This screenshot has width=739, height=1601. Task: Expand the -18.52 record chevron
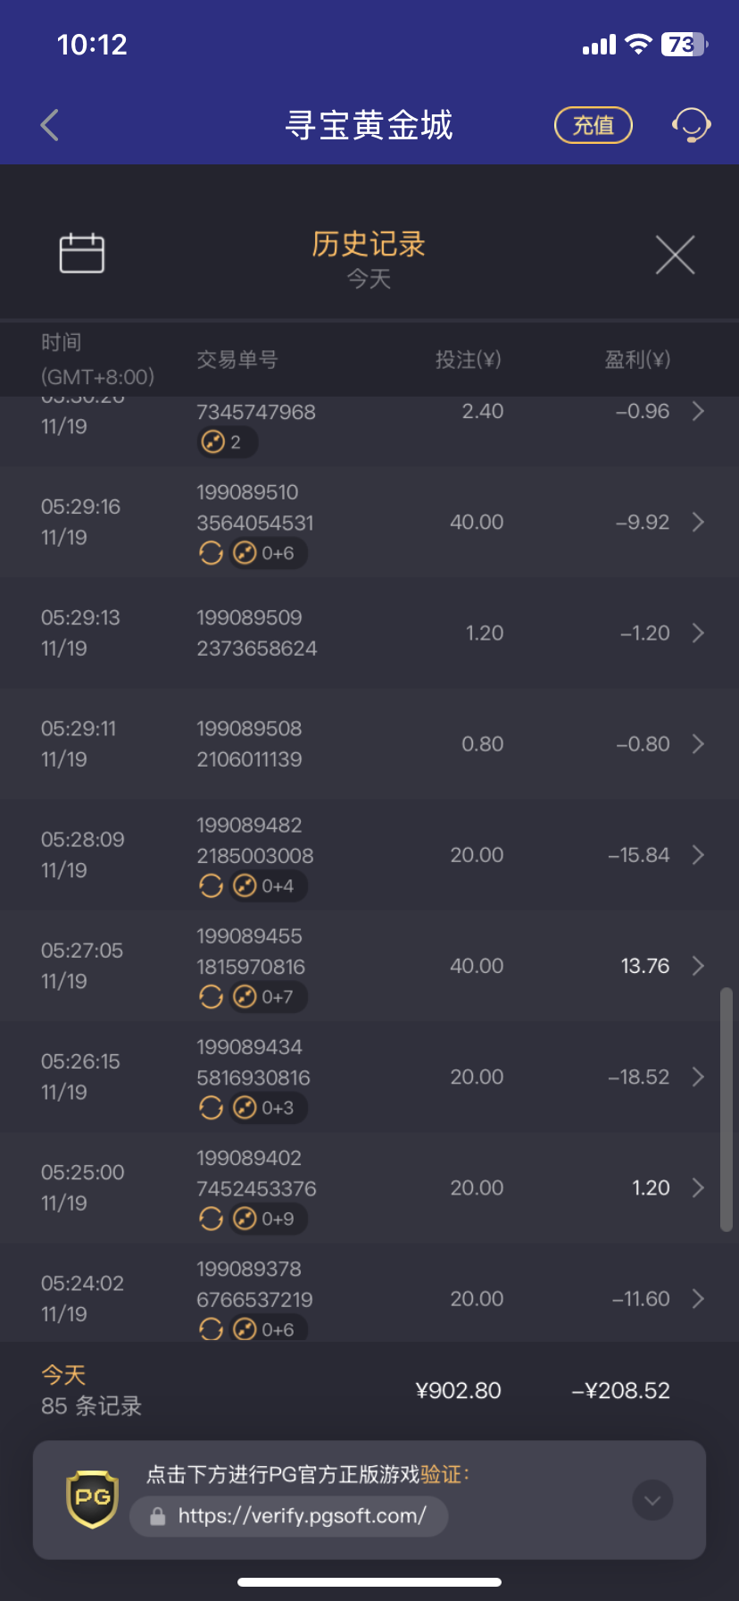[x=698, y=1077]
